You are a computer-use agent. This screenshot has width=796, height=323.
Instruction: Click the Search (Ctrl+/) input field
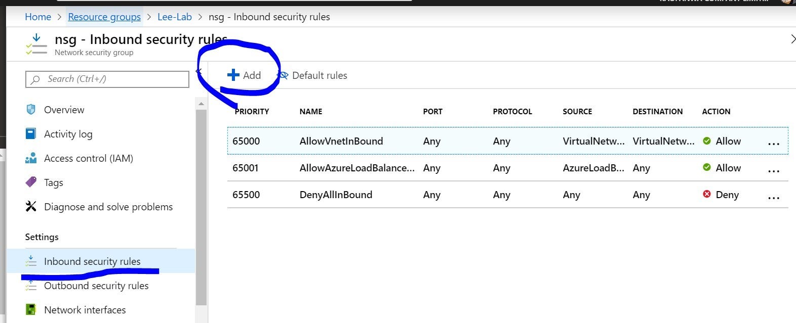[107, 79]
